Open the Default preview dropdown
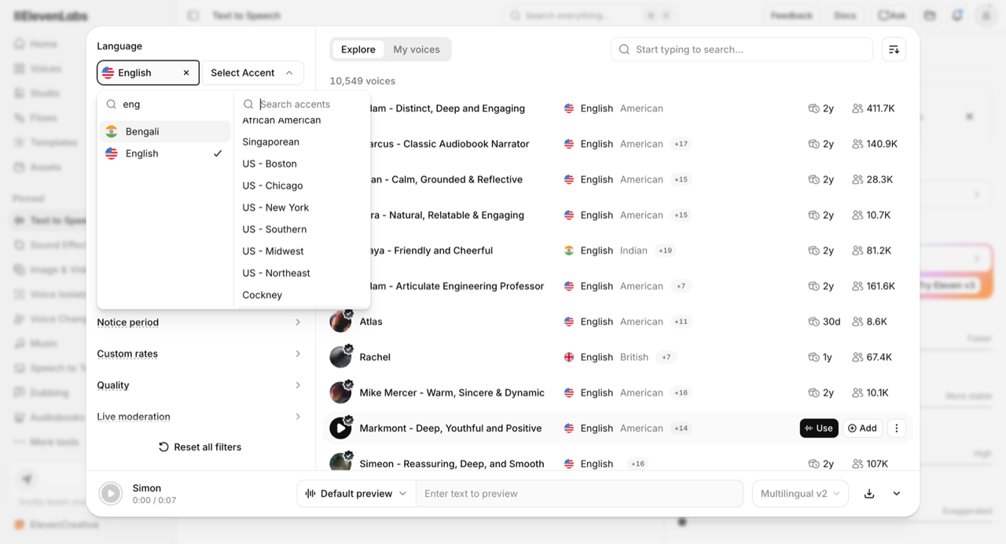 [x=355, y=494]
